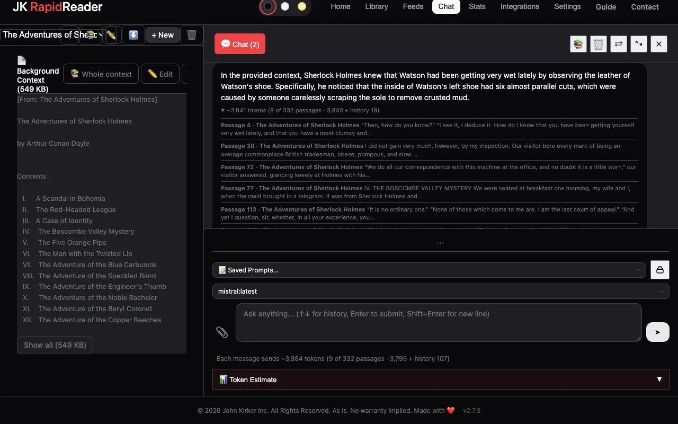Image resolution: width=678 pixels, height=424 pixels.
Task: Clear chat with the trash bin icon in the chat header
Action: coord(599,44)
